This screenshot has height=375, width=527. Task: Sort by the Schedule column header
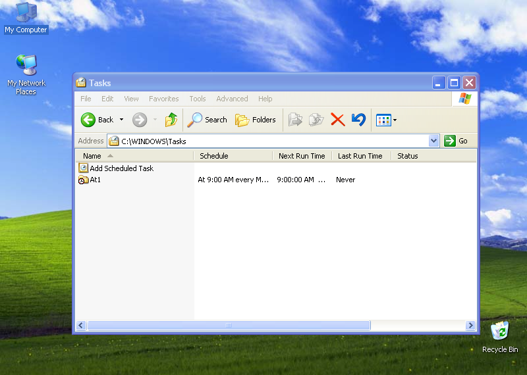click(233, 156)
